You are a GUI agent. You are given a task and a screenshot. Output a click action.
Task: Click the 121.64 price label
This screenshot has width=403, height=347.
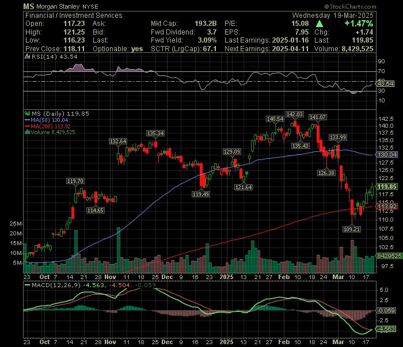coord(244,187)
